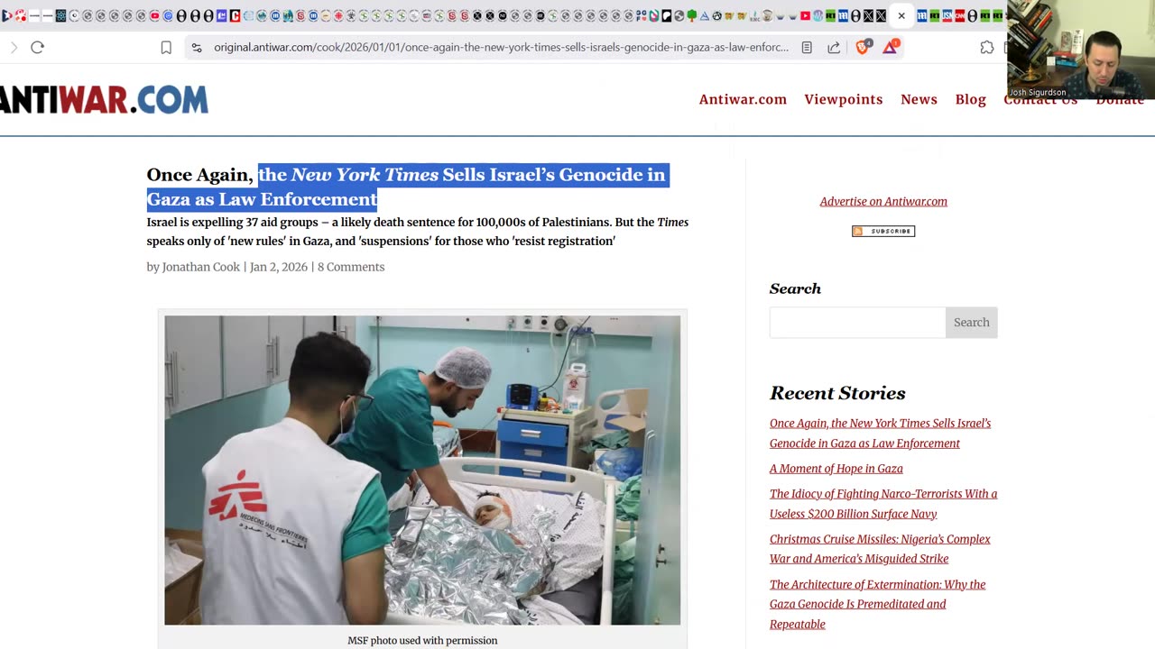1155x649 pixels.
Task: Open the ANTIWAR.COM logo homepage
Action: point(104,99)
